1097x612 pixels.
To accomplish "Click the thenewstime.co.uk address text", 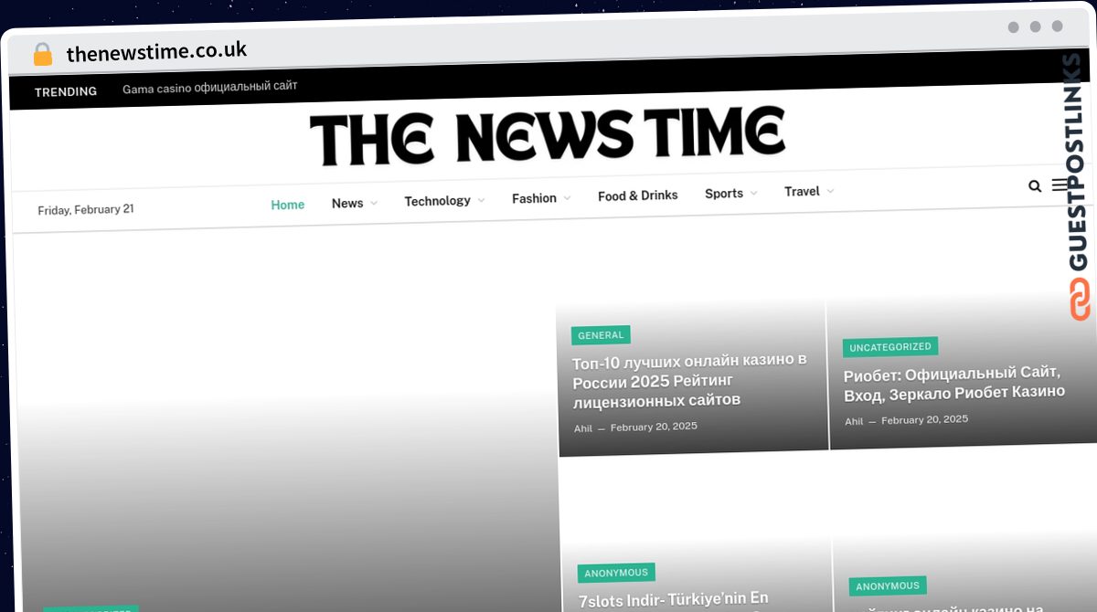I will click(x=156, y=52).
